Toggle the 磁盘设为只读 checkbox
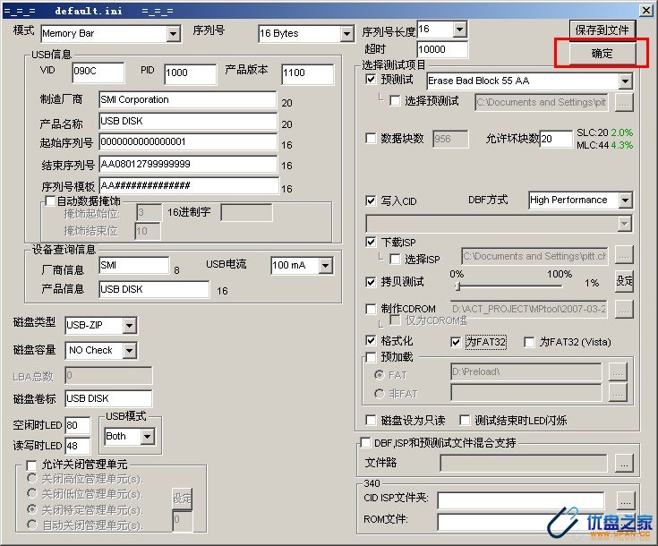The height and width of the screenshot is (546, 658). [372, 420]
